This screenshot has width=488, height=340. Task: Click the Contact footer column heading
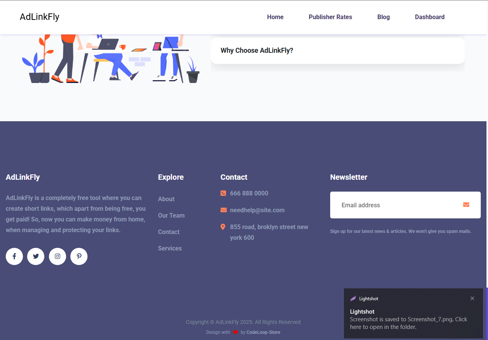pos(234,177)
